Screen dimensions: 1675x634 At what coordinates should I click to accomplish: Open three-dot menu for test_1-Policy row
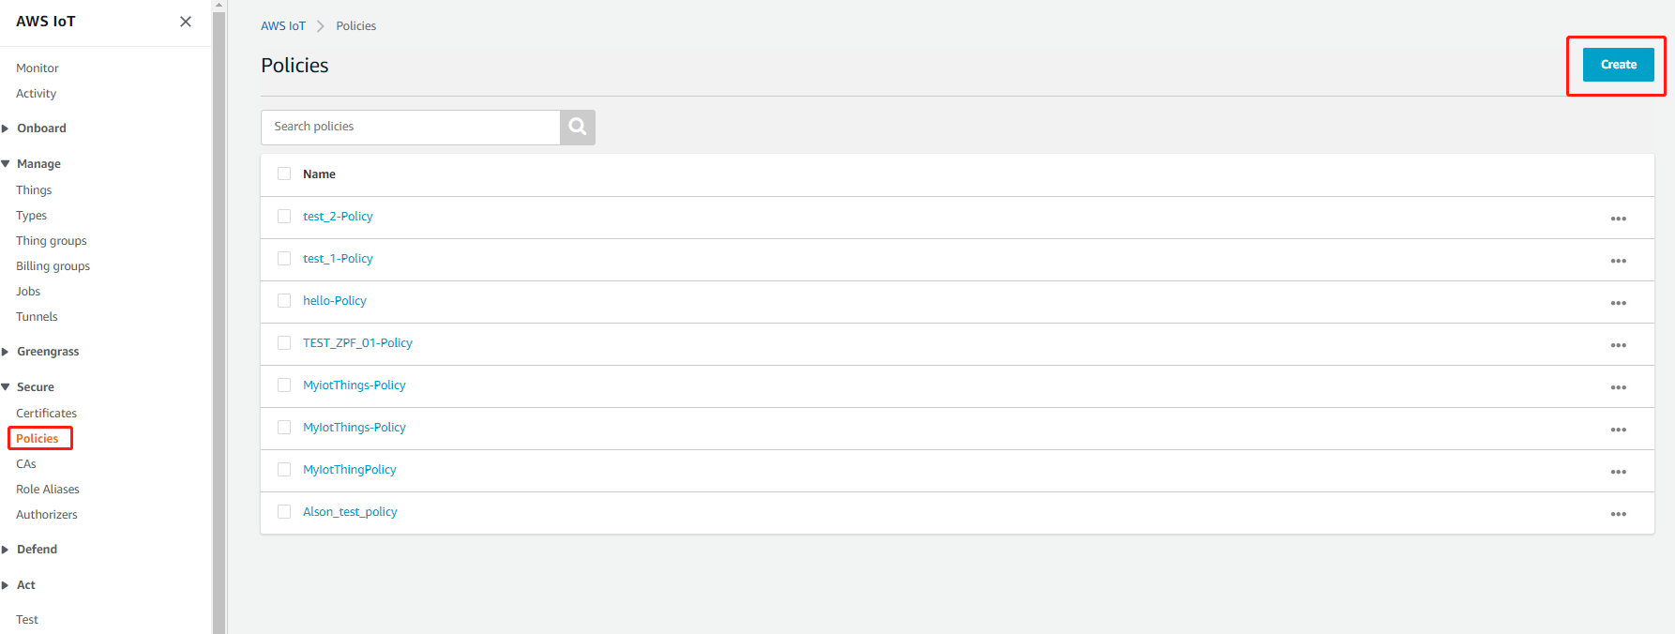[1618, 261]
